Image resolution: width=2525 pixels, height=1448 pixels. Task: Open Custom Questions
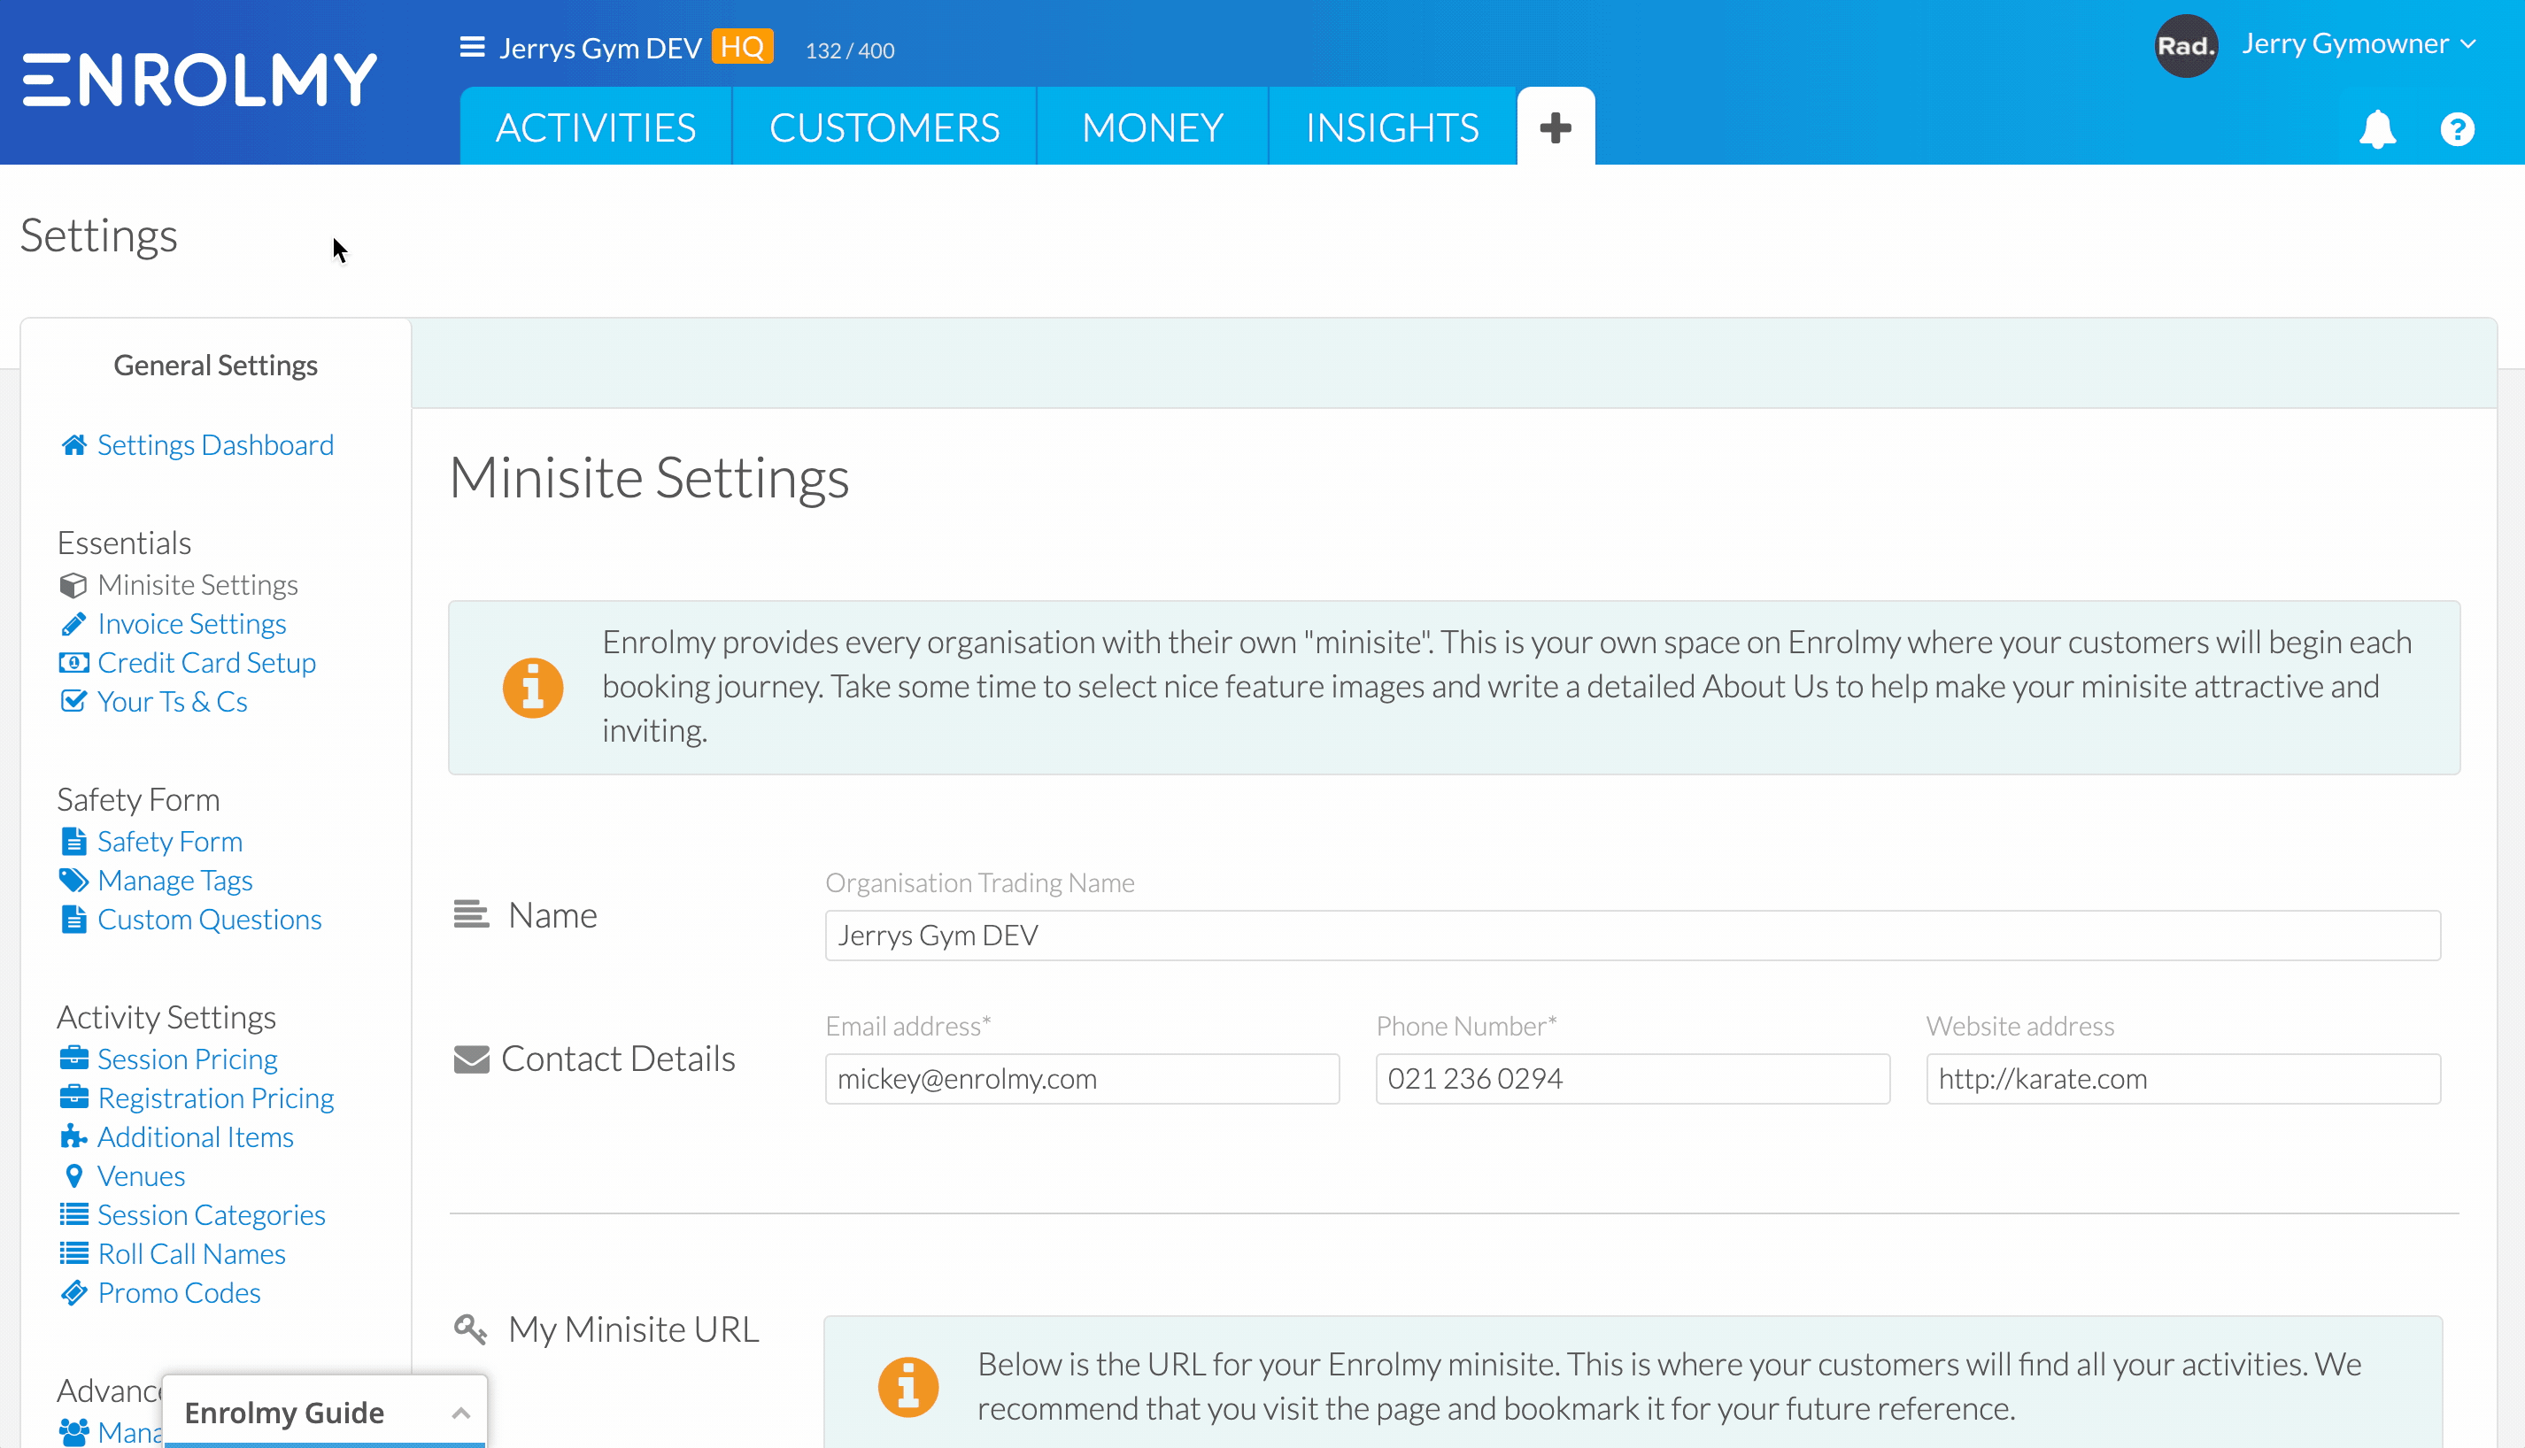[x=210, y=919]
